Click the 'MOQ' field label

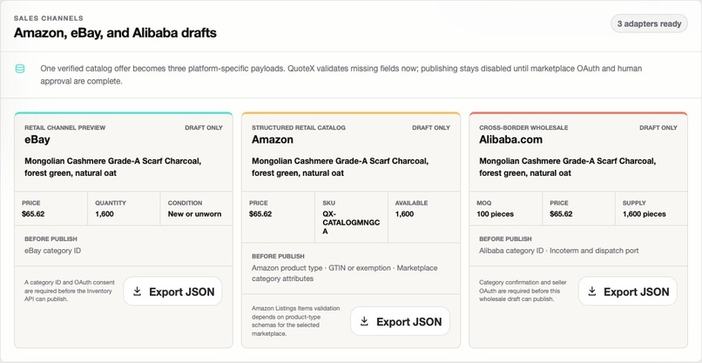(483, 203)
